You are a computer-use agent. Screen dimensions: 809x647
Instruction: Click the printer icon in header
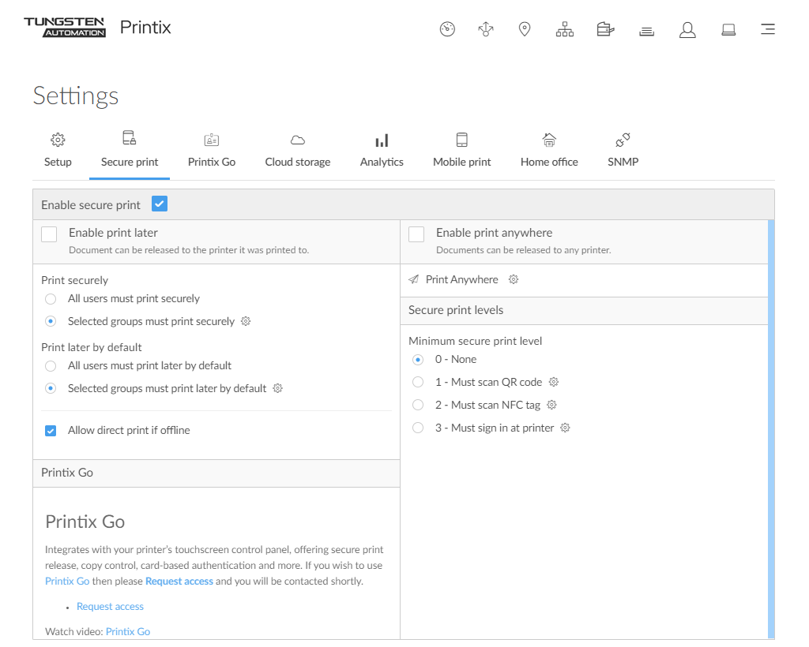[606, 30]
